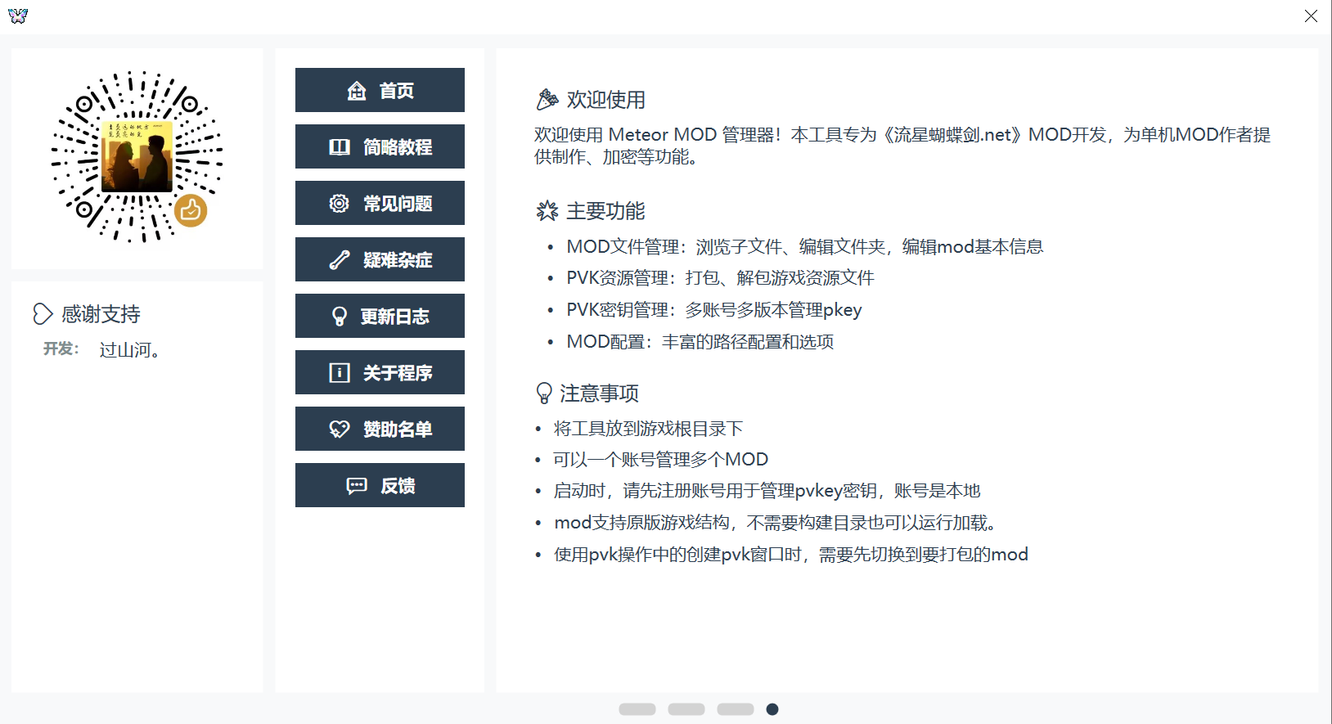
Task: Switch to the second page indicator
Action: tap(686, 709)
